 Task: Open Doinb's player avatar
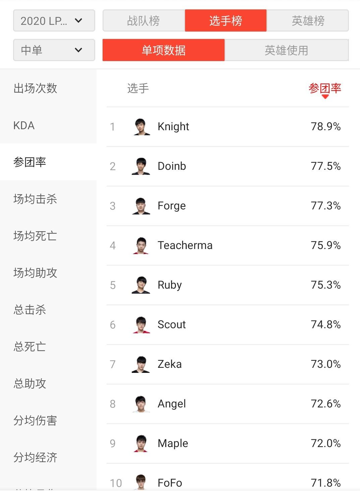[141, 166]
